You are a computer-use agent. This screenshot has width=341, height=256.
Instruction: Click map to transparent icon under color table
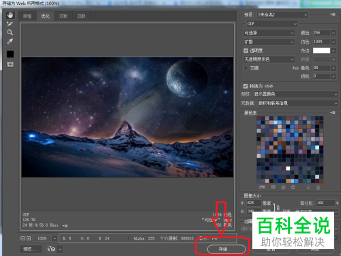[x=273, y=187]
